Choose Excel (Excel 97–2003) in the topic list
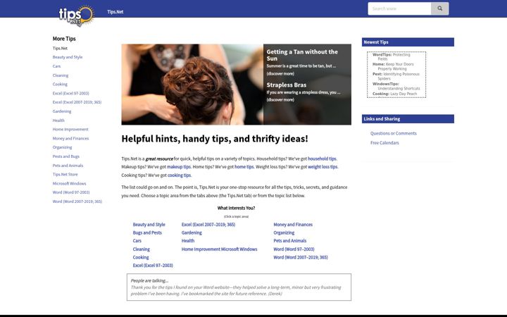This screenshot has width=507, height=317. [153, 266]
